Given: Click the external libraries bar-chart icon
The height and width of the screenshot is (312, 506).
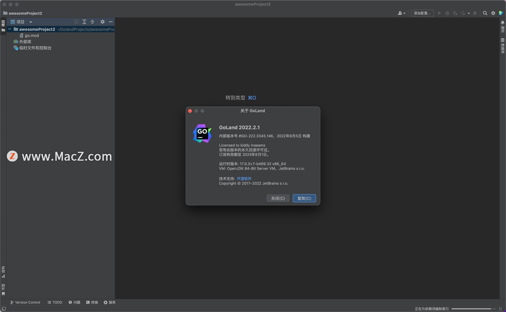Looking at the screenshot, I should click(16, 42).
